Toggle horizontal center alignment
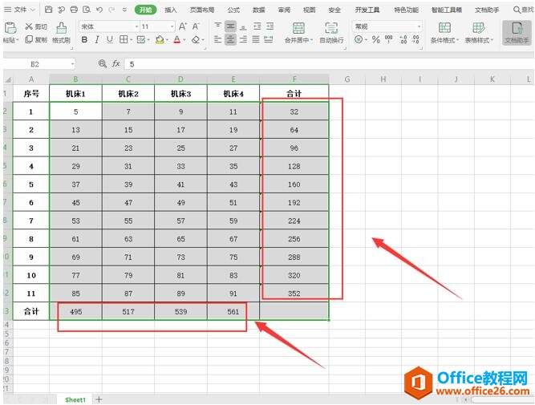535x405 pixels. pyautogui.click(x=230, y=39)
